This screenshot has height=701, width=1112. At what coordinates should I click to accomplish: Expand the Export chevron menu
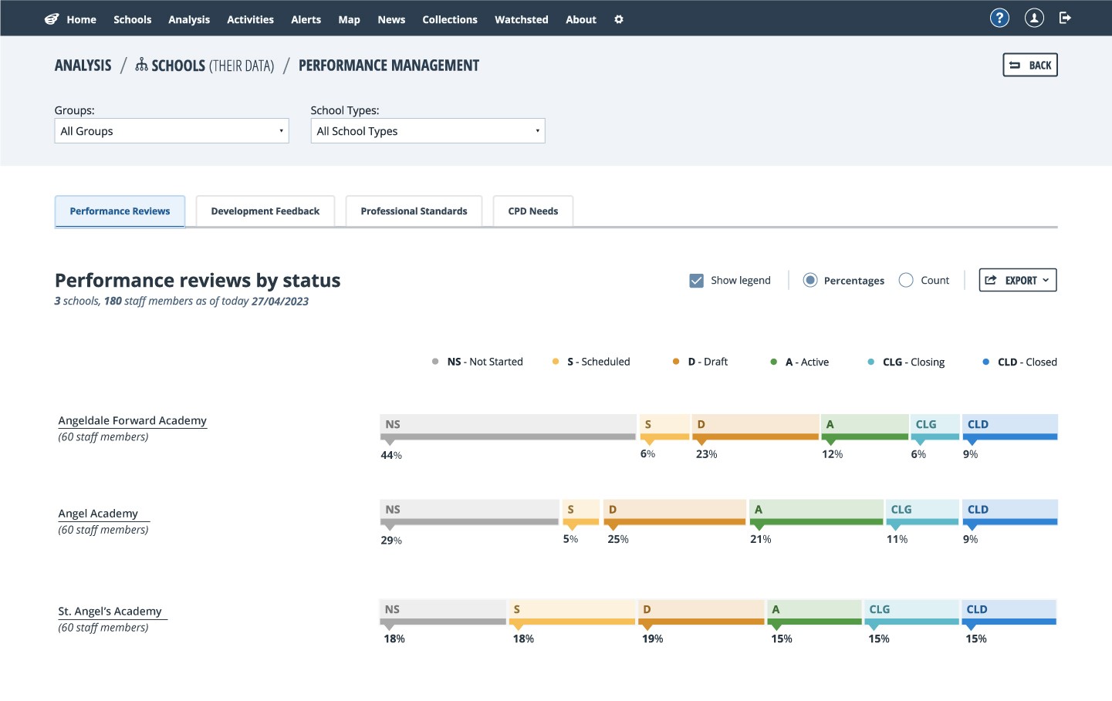point(1046,280)
